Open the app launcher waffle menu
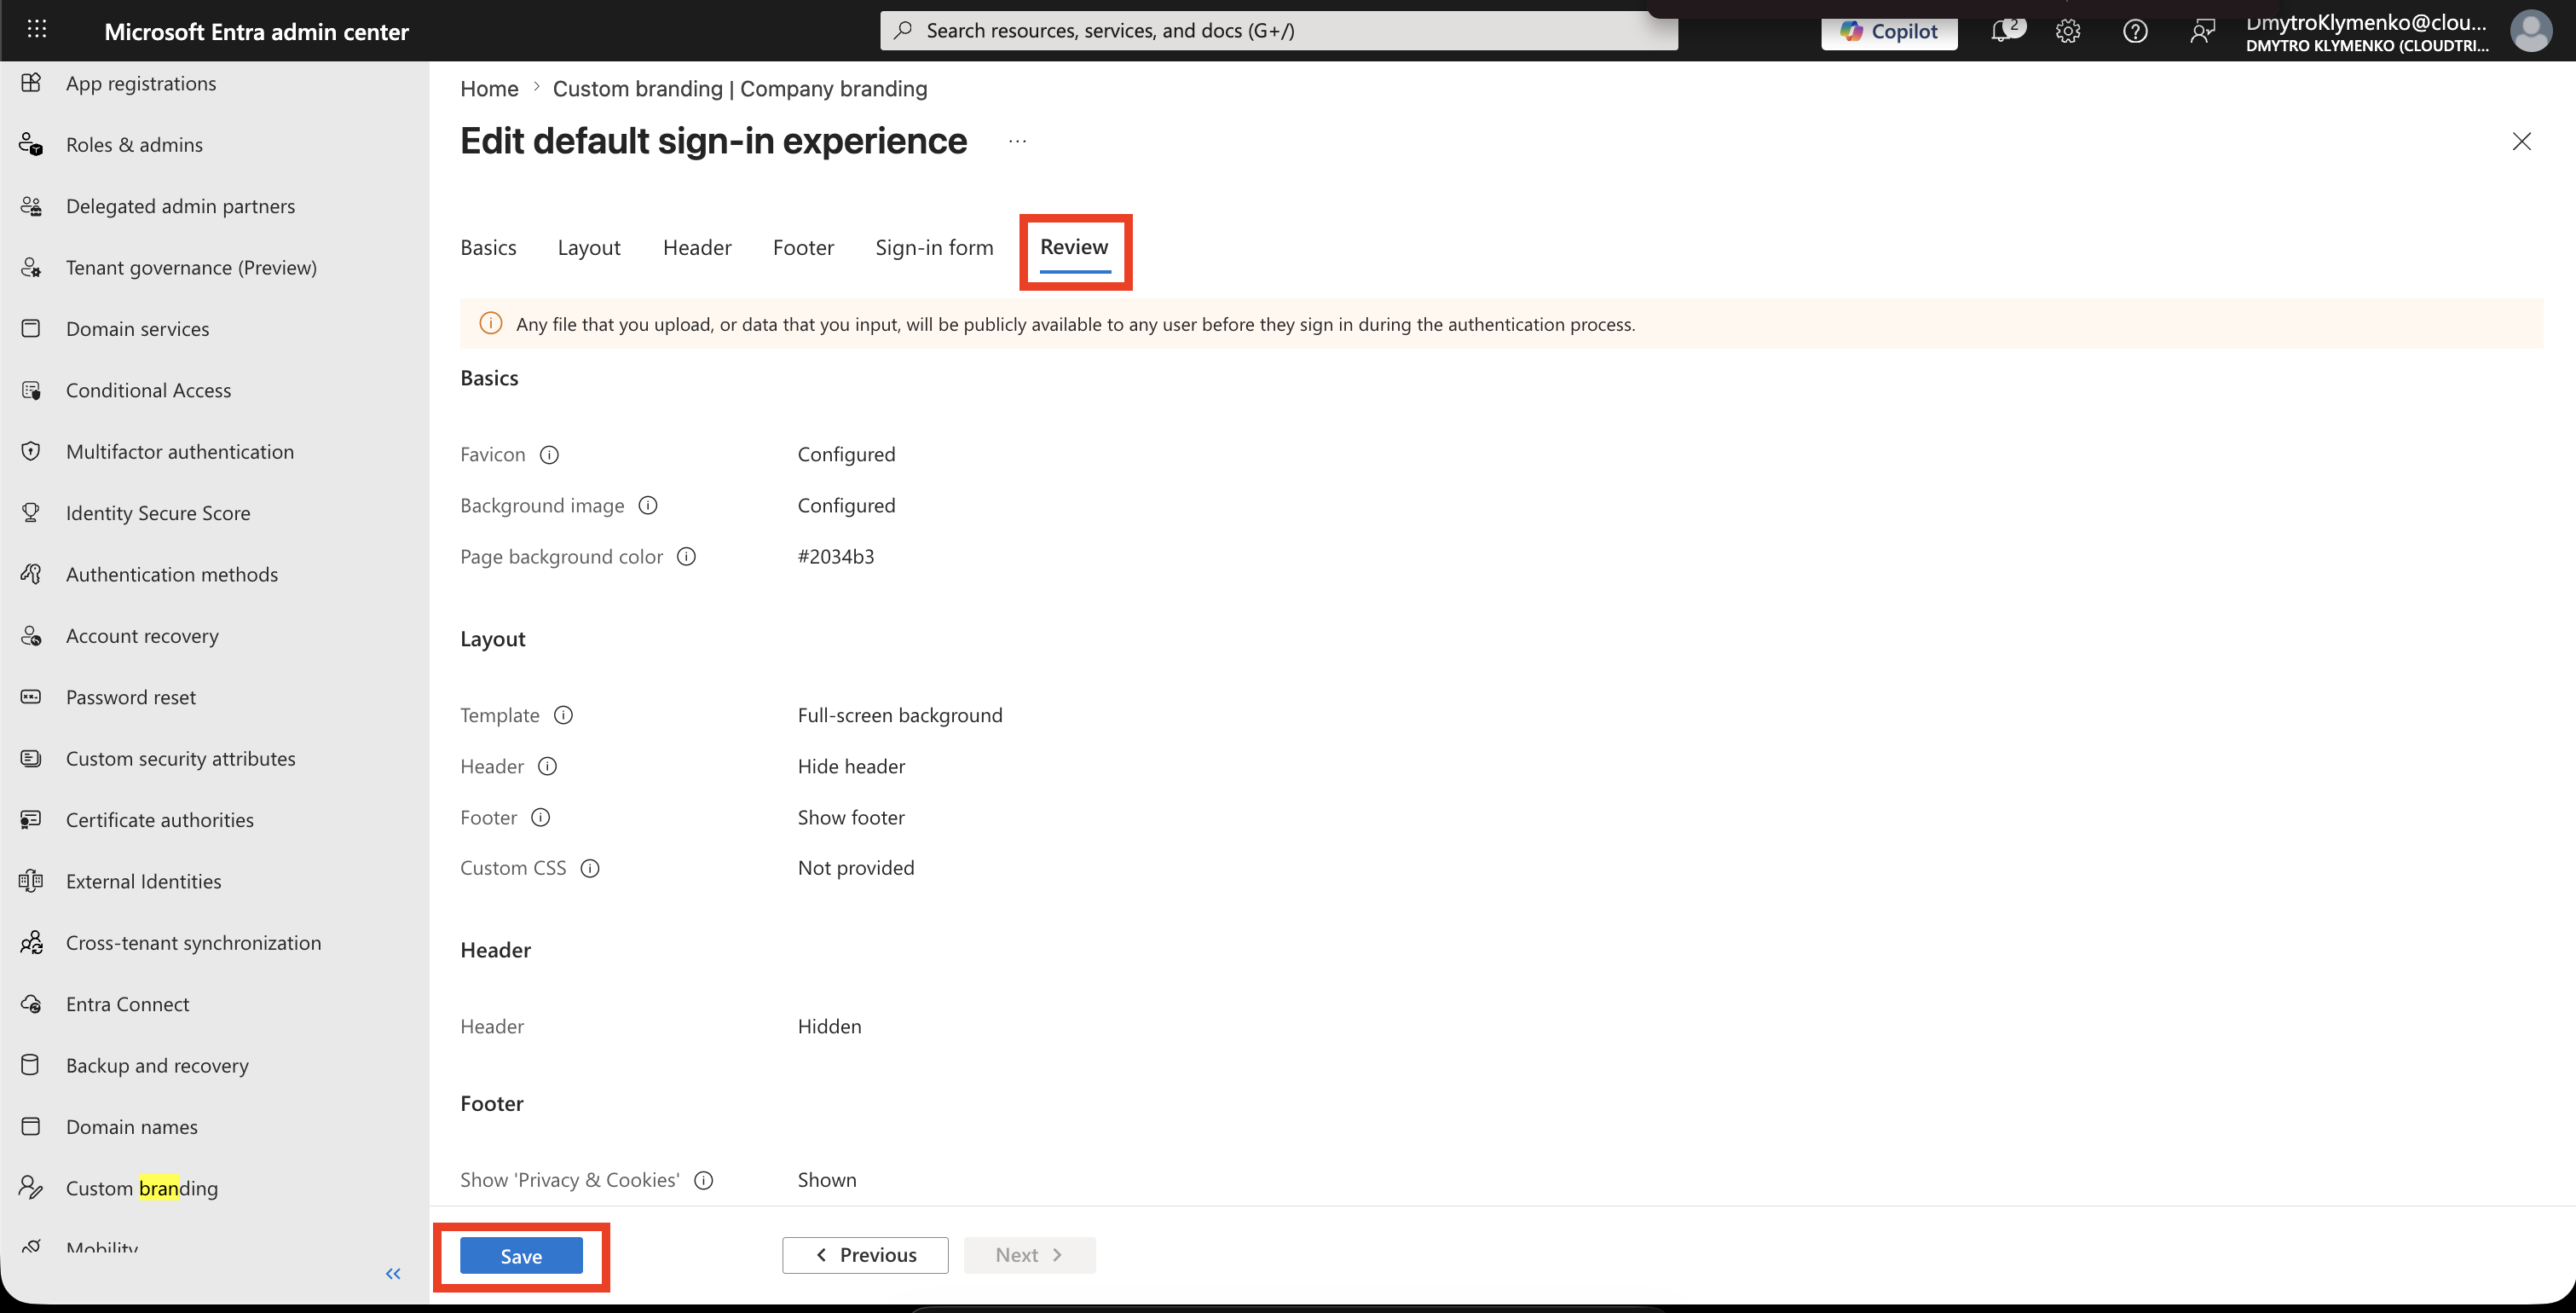2576x1313 pixels. click(x=37, y=29)
